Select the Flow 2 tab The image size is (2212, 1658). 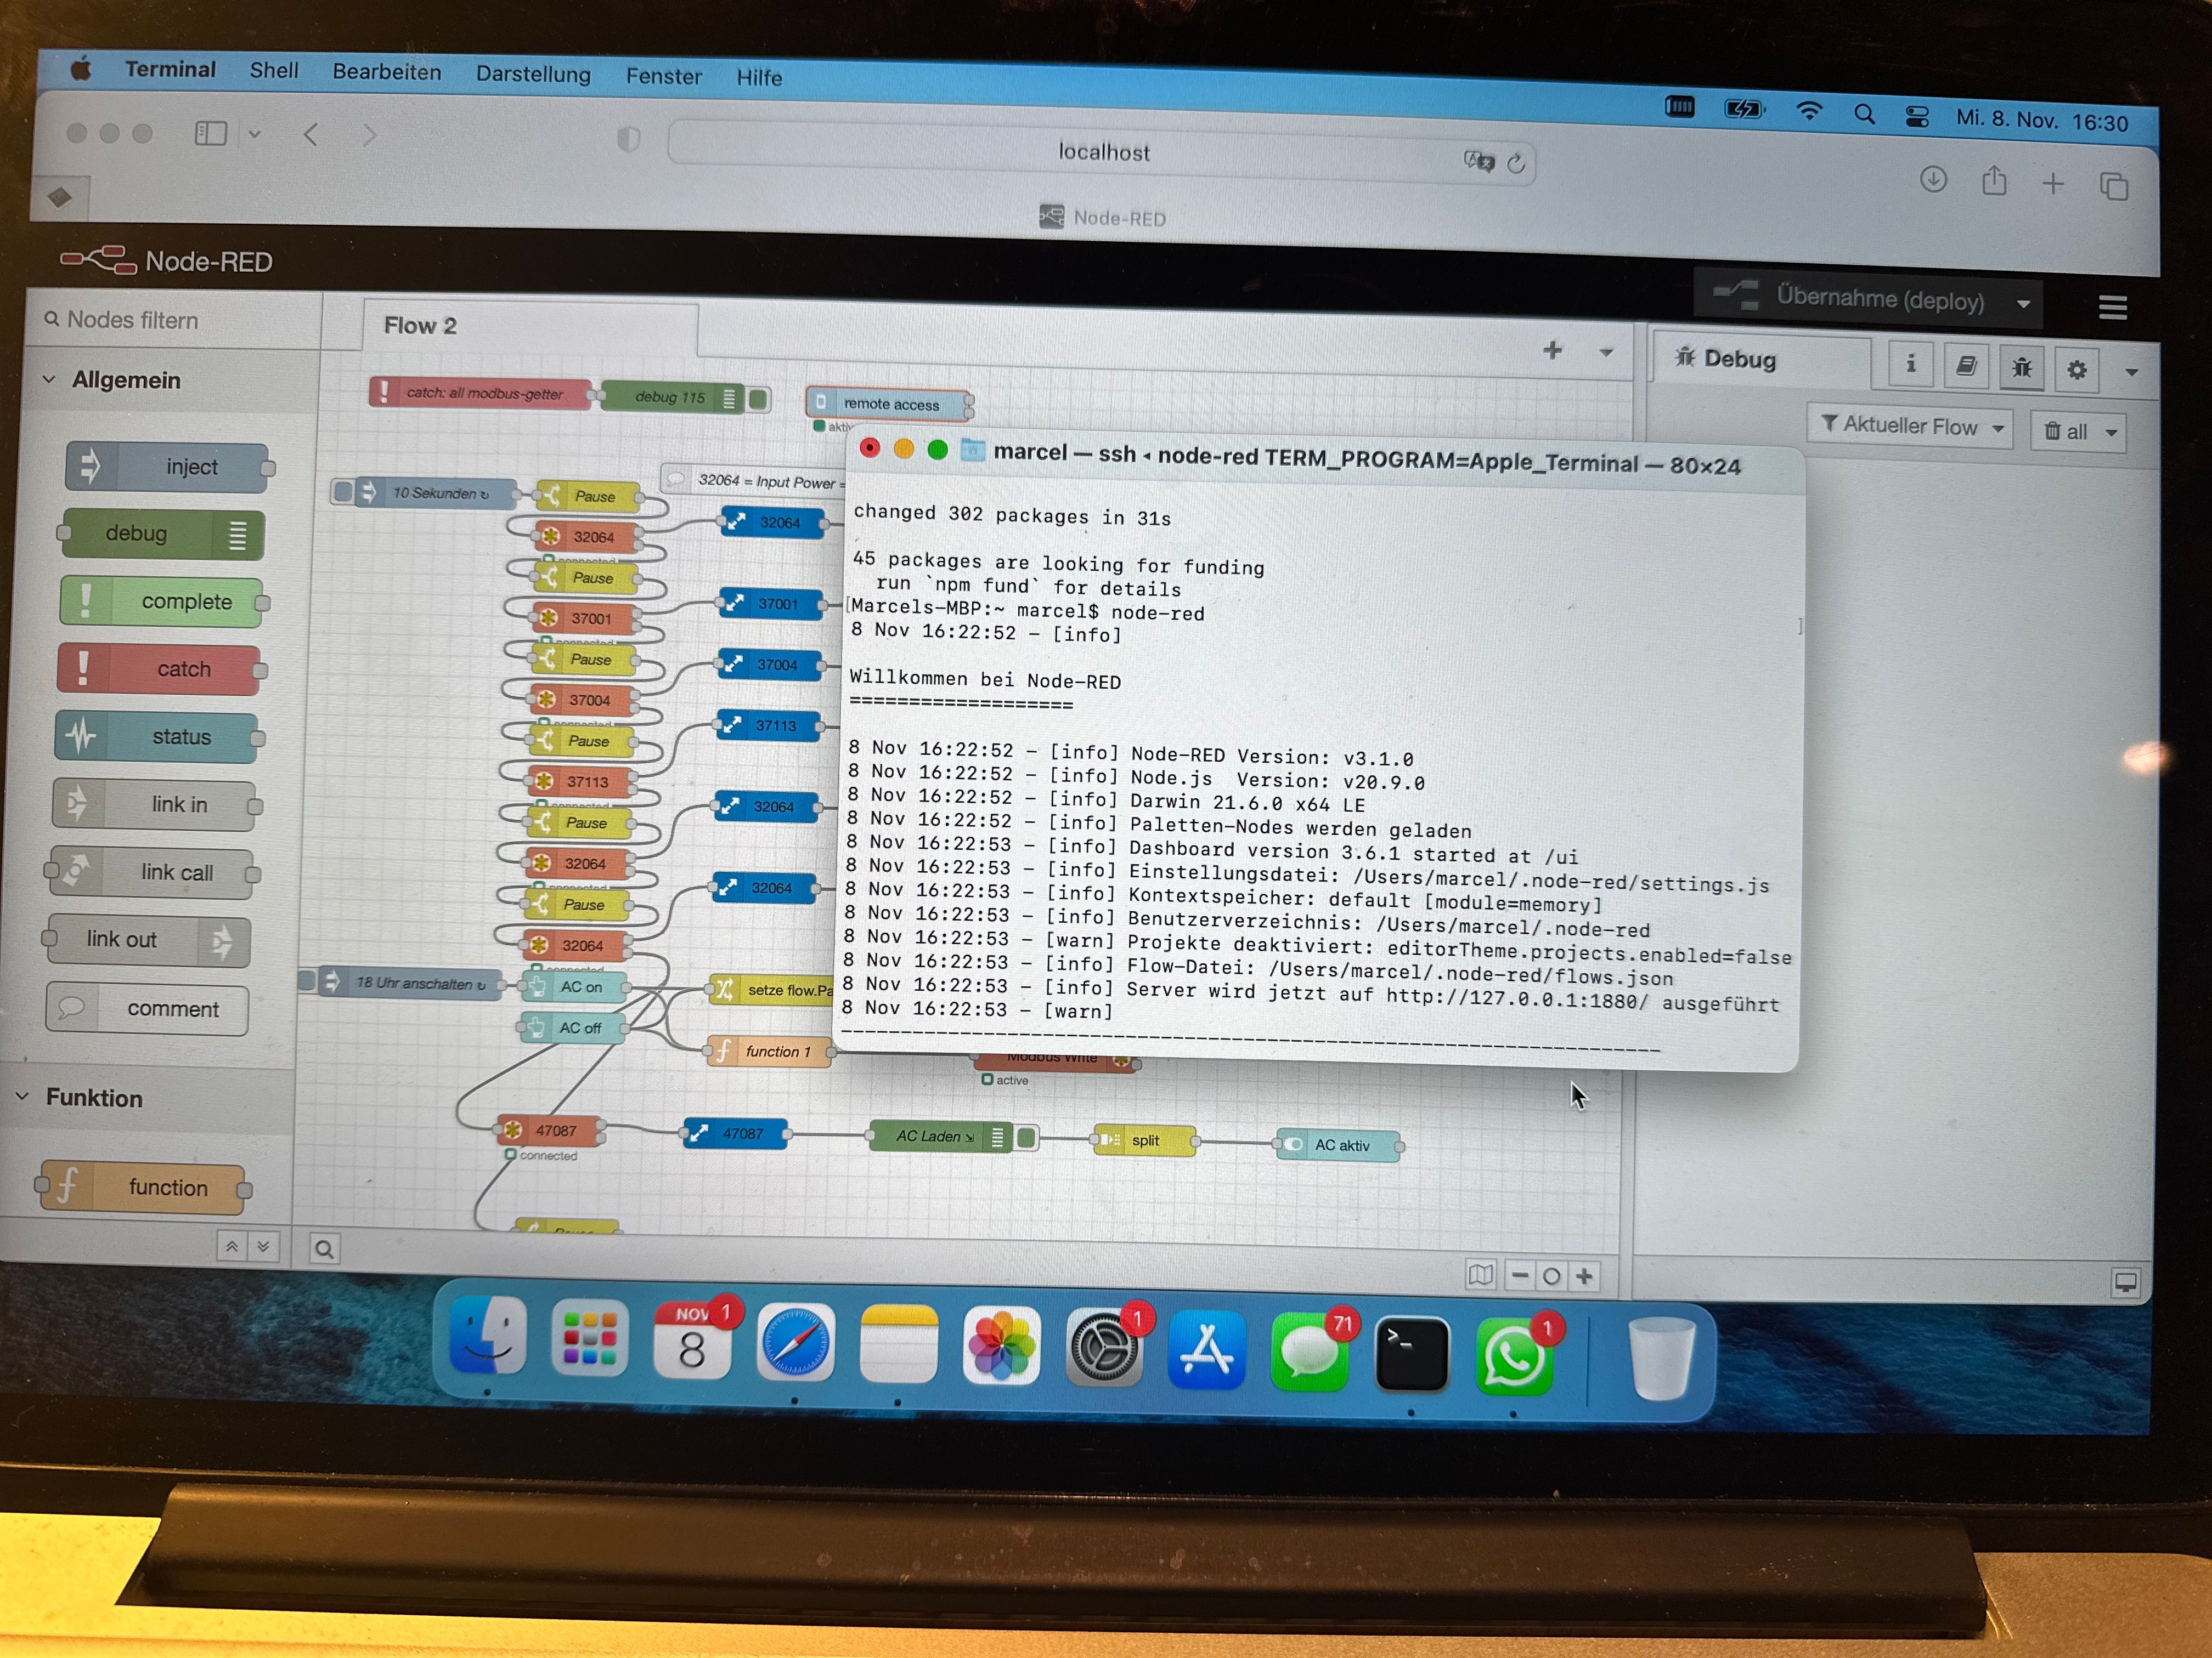pyautogui.click(x=420, y=326)
